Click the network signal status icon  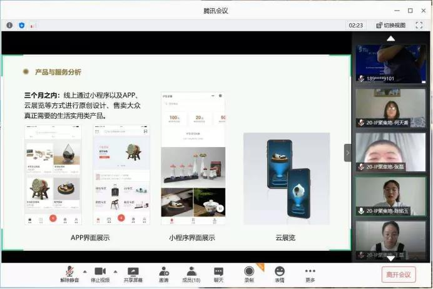pos(33,26)
